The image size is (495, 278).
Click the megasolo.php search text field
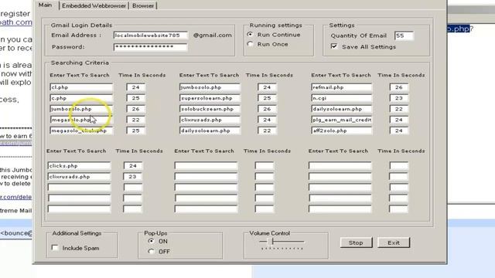pyautogui.click(x=81, y=120)
